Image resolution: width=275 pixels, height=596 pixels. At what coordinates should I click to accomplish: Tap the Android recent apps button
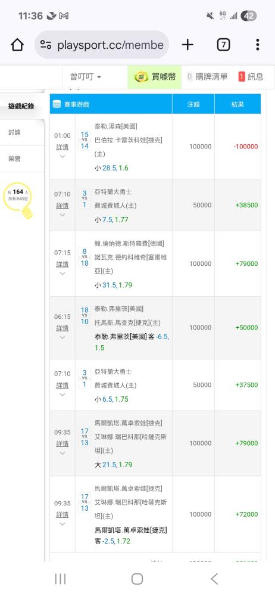pyautogui.click(x=60, y=579)
